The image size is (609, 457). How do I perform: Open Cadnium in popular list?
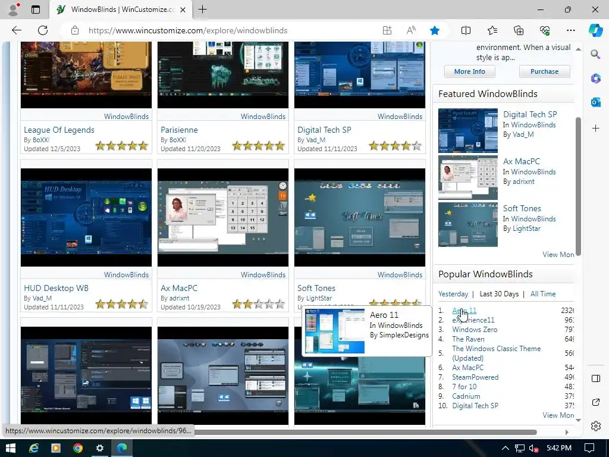pyautogui.click(x=466, y=396)
